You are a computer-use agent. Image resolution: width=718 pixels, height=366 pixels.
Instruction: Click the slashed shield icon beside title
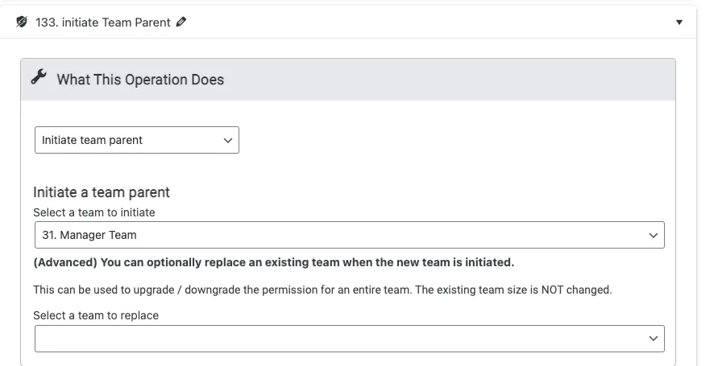(x=22, y=23)
